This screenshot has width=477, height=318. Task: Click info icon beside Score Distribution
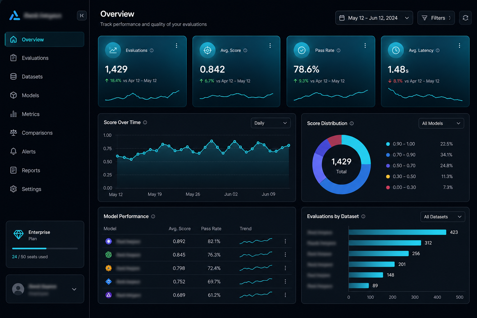pyautogui.click(x=352, y=123)
